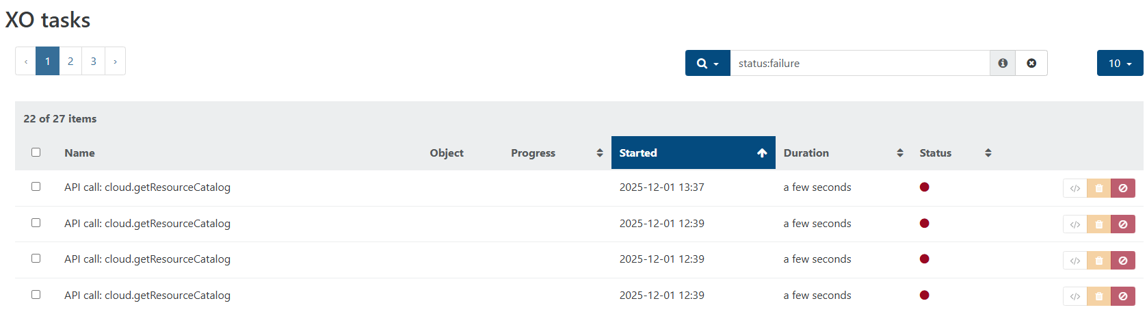1147x314 pixels.
Task: Go to page 2 of tasks
Action: point(70,61)
